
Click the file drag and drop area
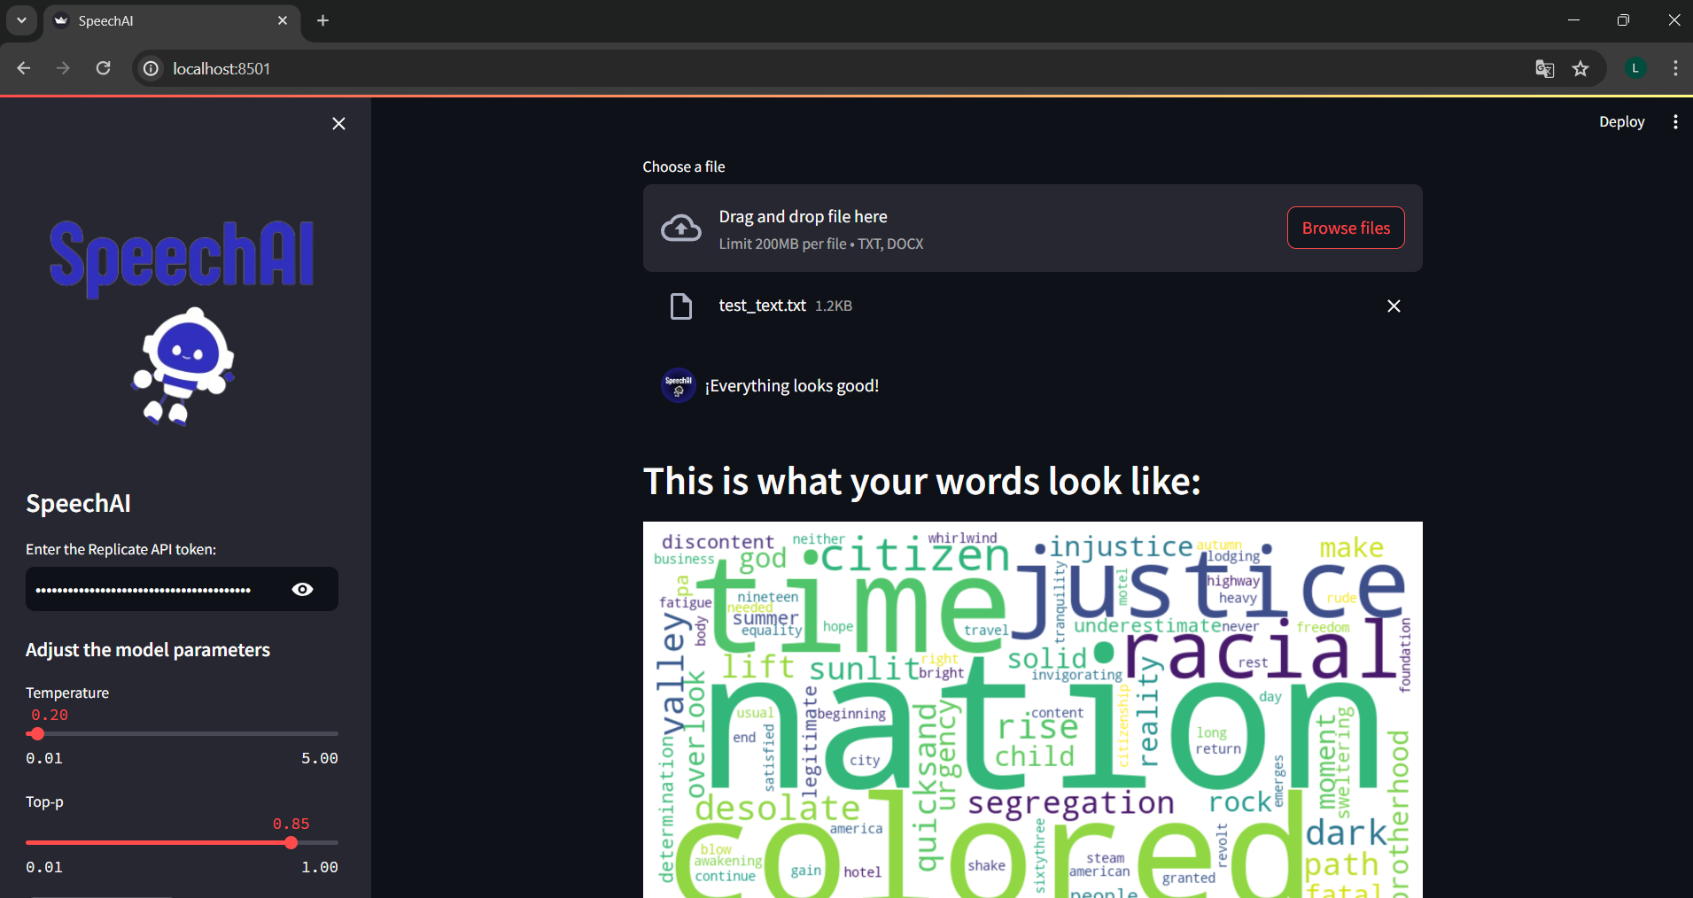[1032, 228]
